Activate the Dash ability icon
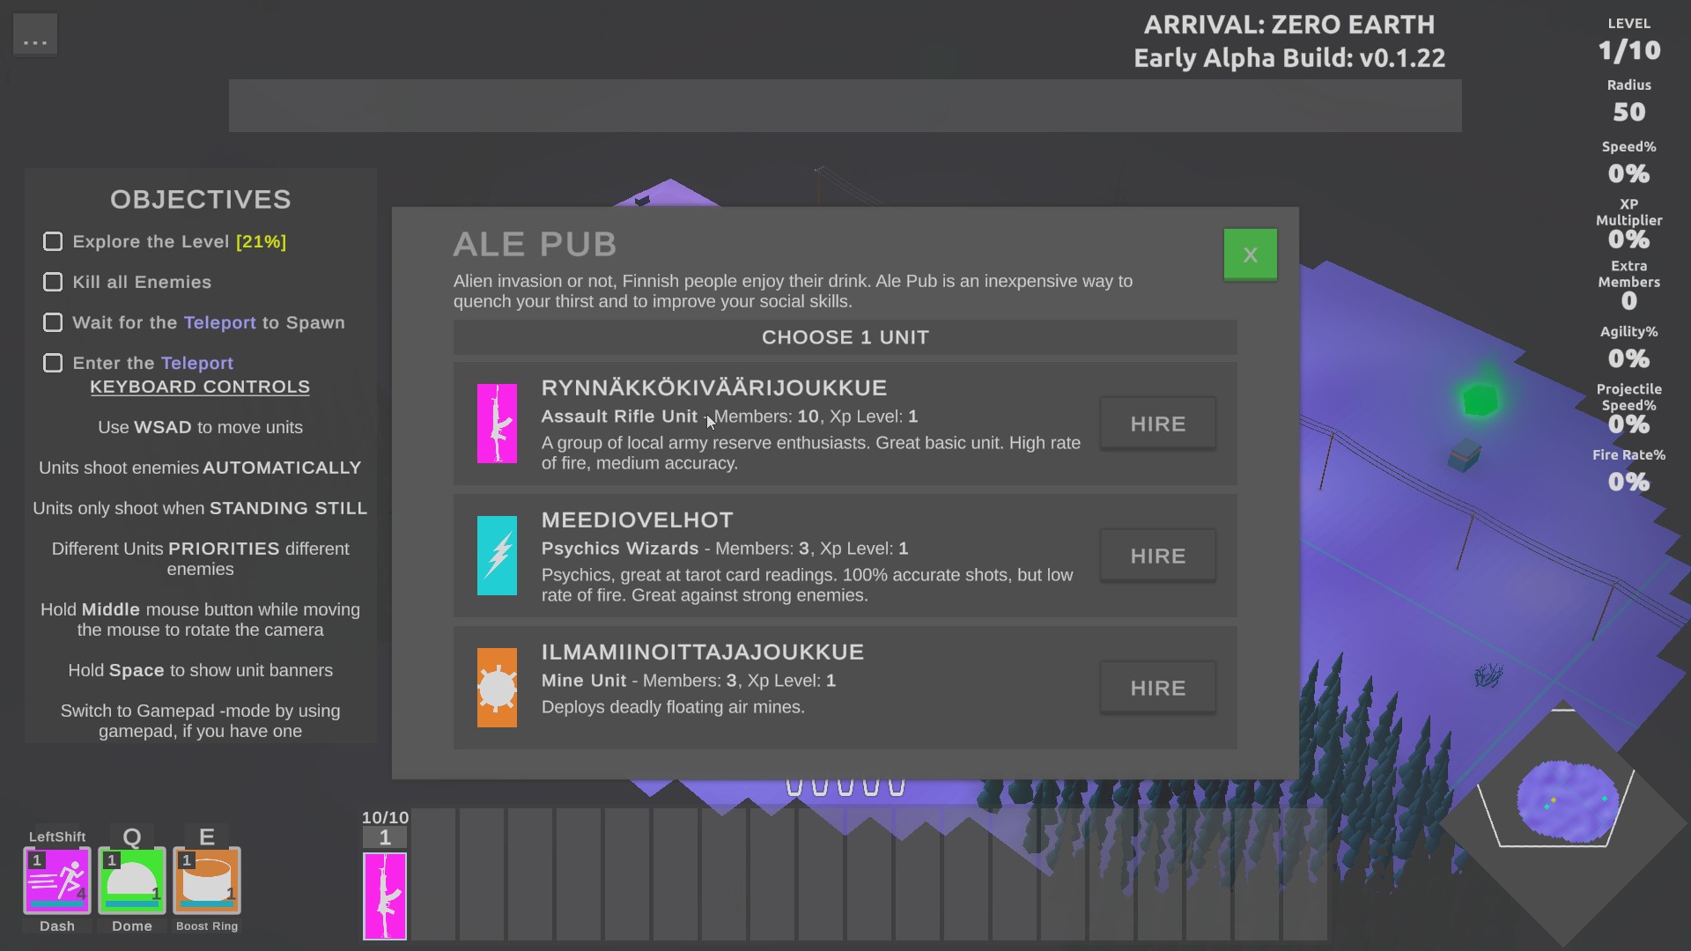The height and width of the screenshot is (951, 1691). click(57, 881)
